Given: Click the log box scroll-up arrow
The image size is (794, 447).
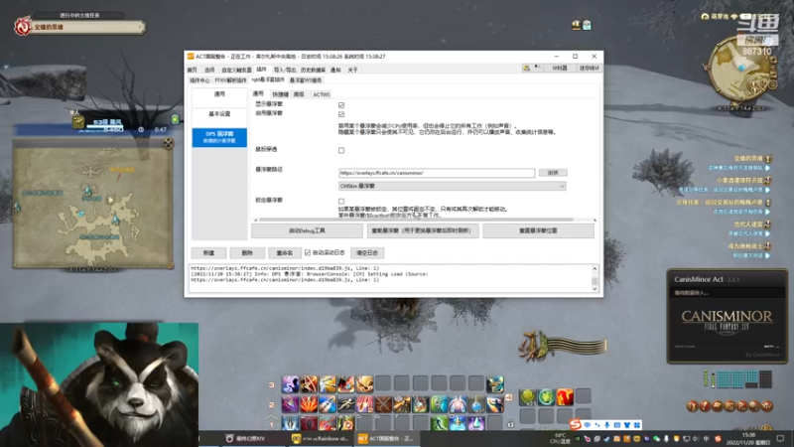Looking at the screenshot, I should [595, 268].
